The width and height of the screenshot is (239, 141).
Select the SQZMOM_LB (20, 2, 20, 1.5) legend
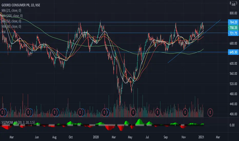pyautogui.click(x=18, y=122)
